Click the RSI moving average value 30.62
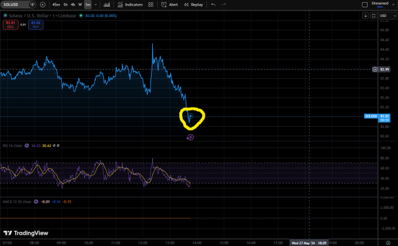This screenshot has width=398, height=246. coord(46,145)
